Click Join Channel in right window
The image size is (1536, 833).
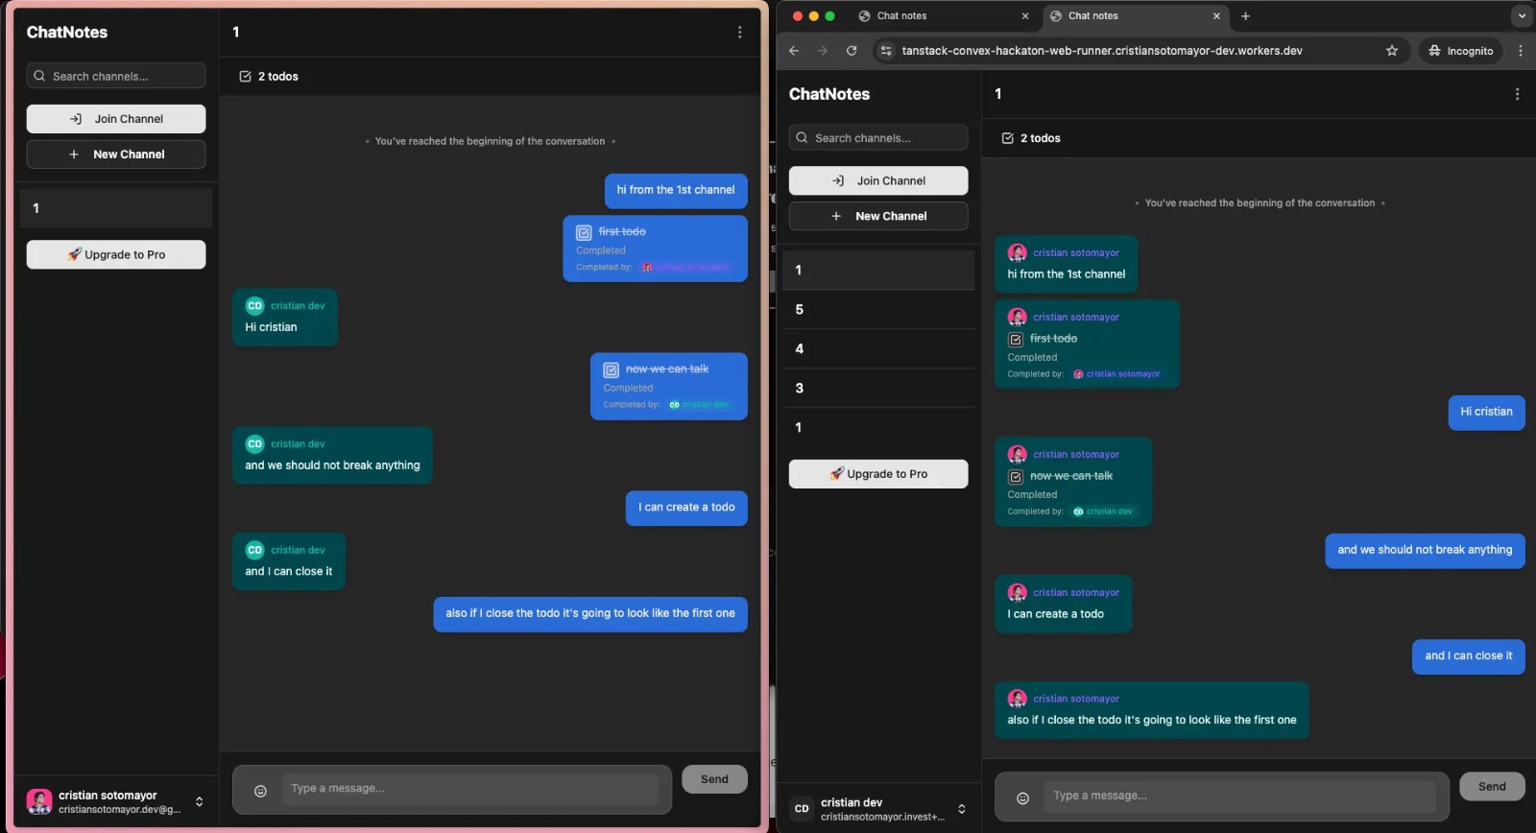(878, 180)
